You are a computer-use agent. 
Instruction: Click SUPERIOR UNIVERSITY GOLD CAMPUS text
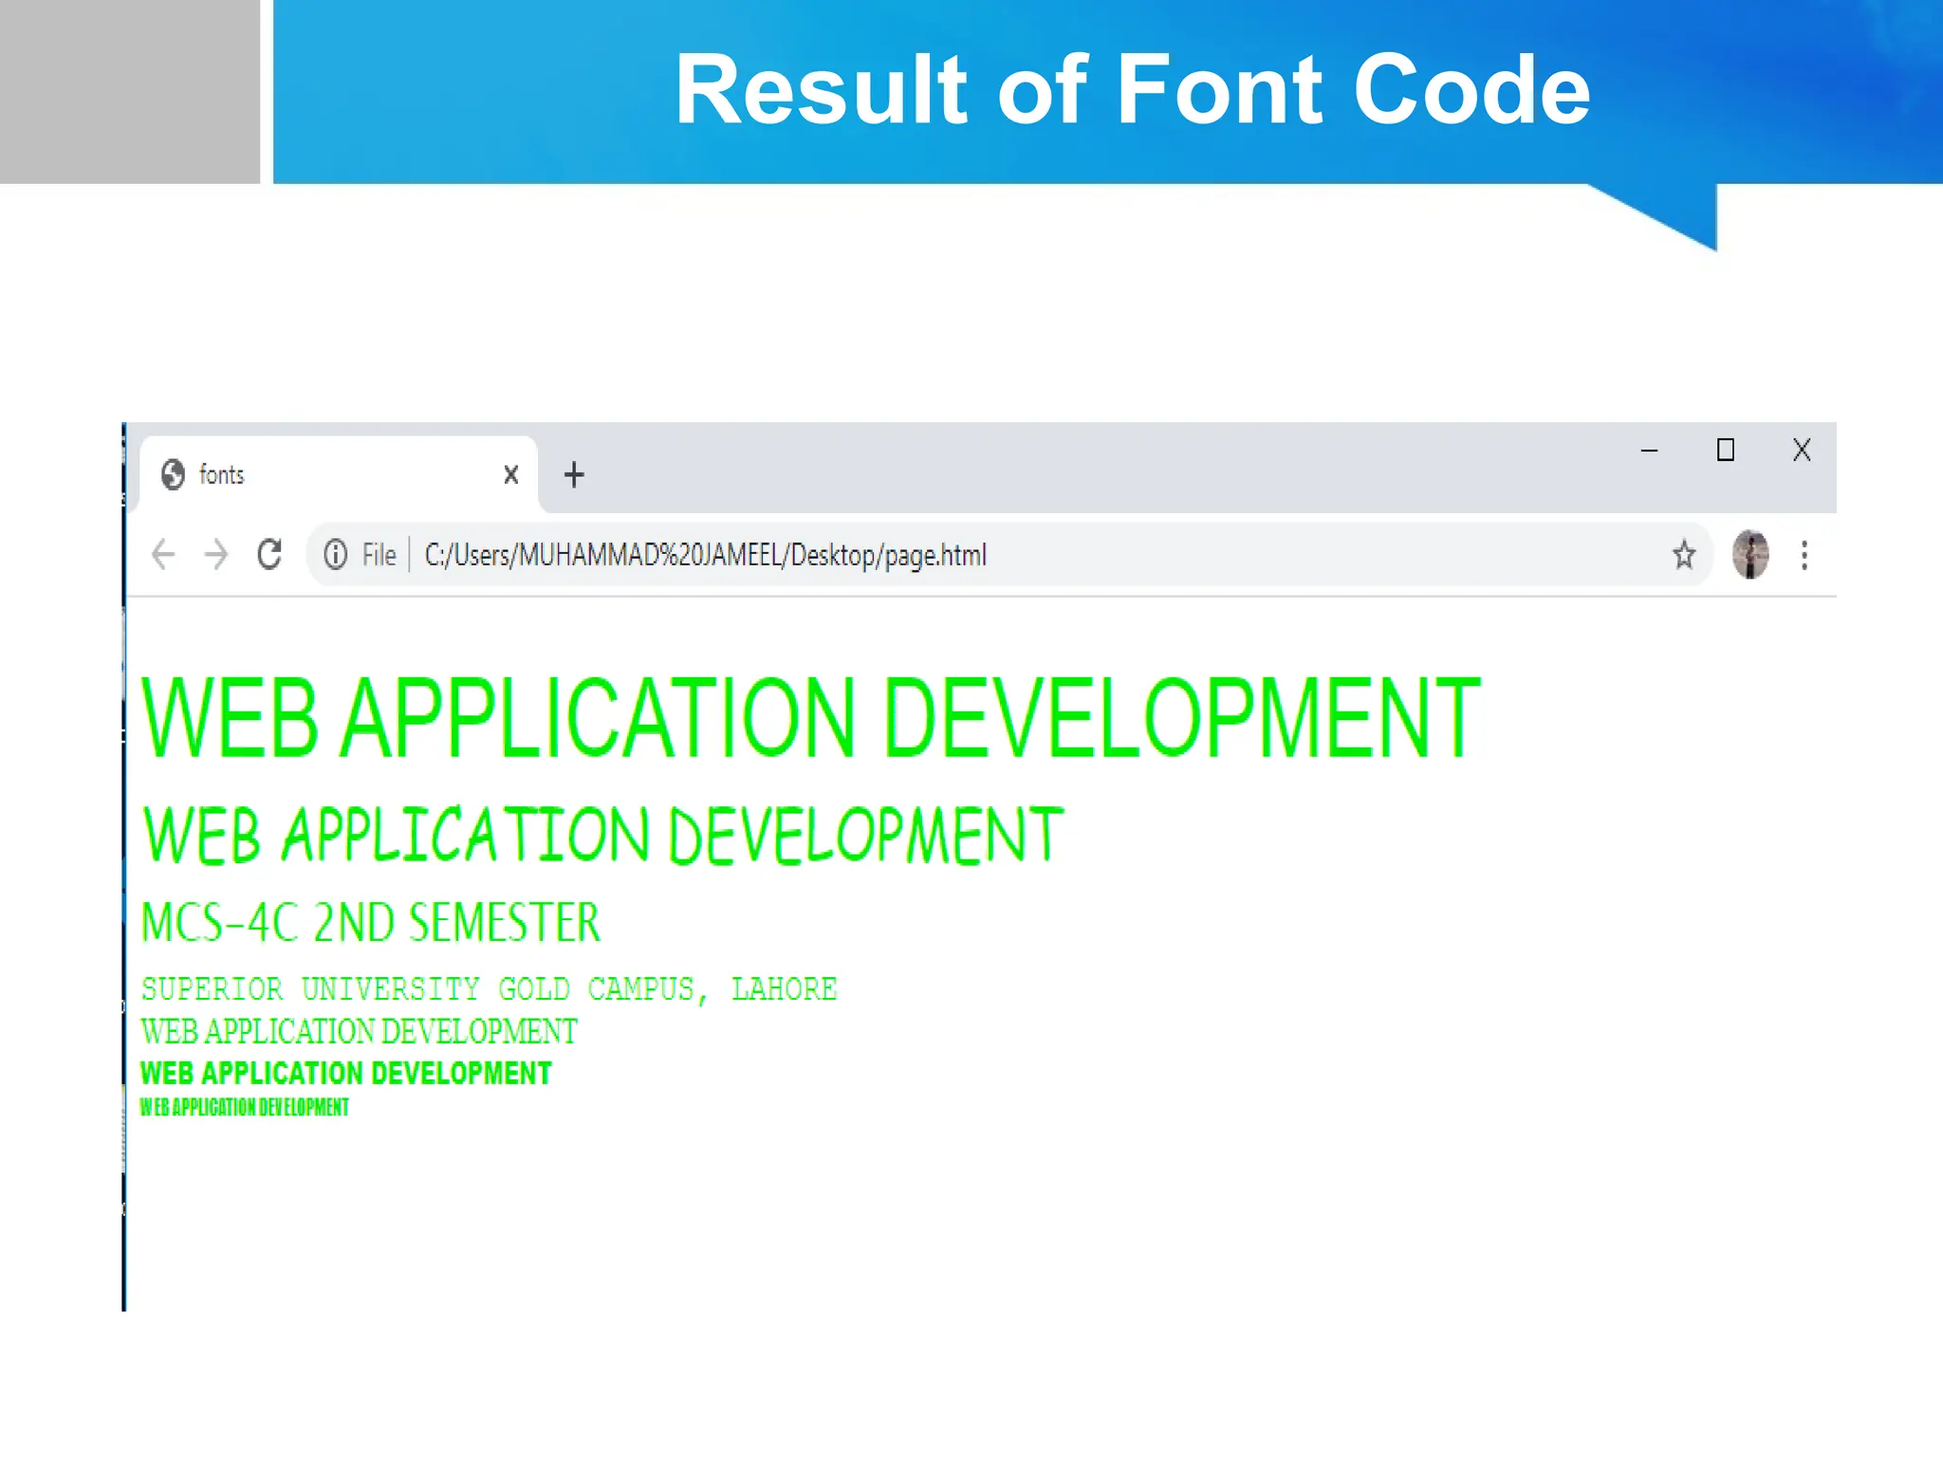point(489,989)
